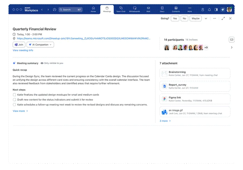Image resolution: width=243 pixels, height=170 pixels.
Task: Check 'Katie schedules a follow-up meeting'
Action: (14, 104)
